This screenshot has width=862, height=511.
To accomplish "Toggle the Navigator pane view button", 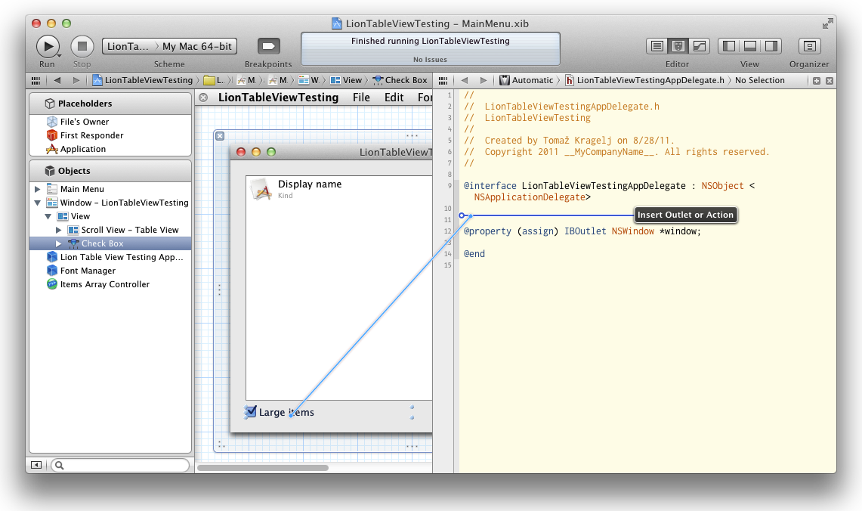I will (729, 46).
